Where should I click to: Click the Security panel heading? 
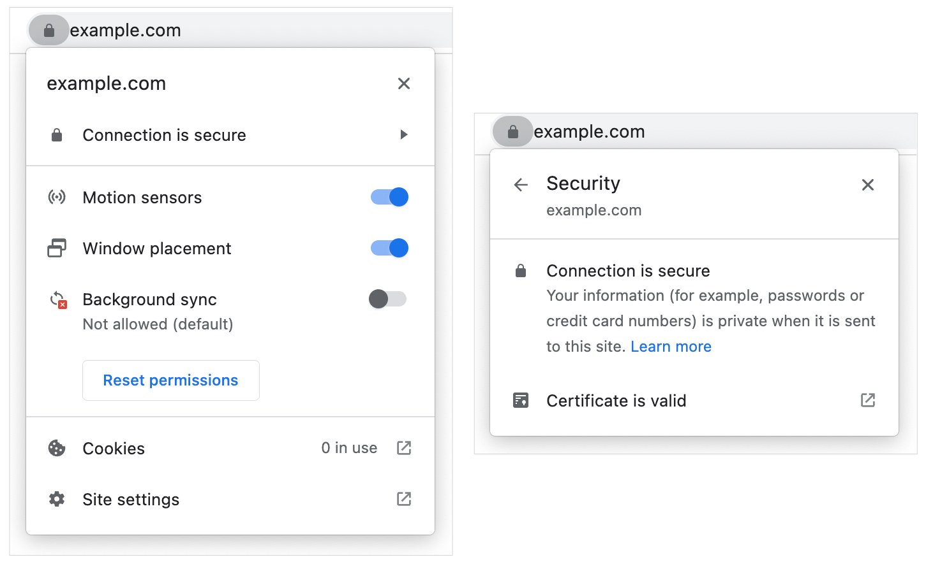point(583,184)
